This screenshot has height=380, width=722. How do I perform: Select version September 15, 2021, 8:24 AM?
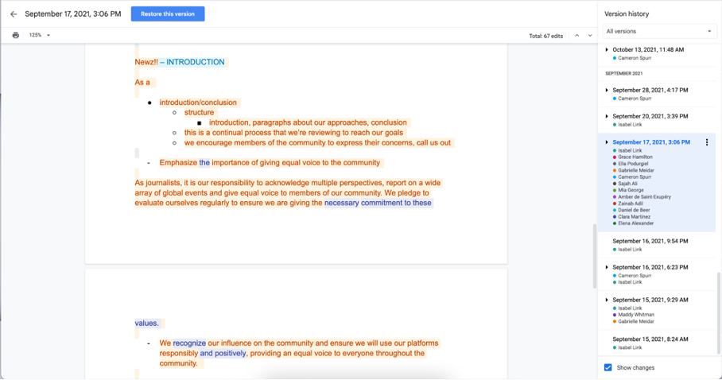650,339
